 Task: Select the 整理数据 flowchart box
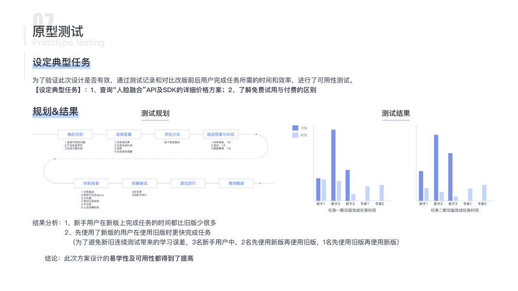coord(236,183)
